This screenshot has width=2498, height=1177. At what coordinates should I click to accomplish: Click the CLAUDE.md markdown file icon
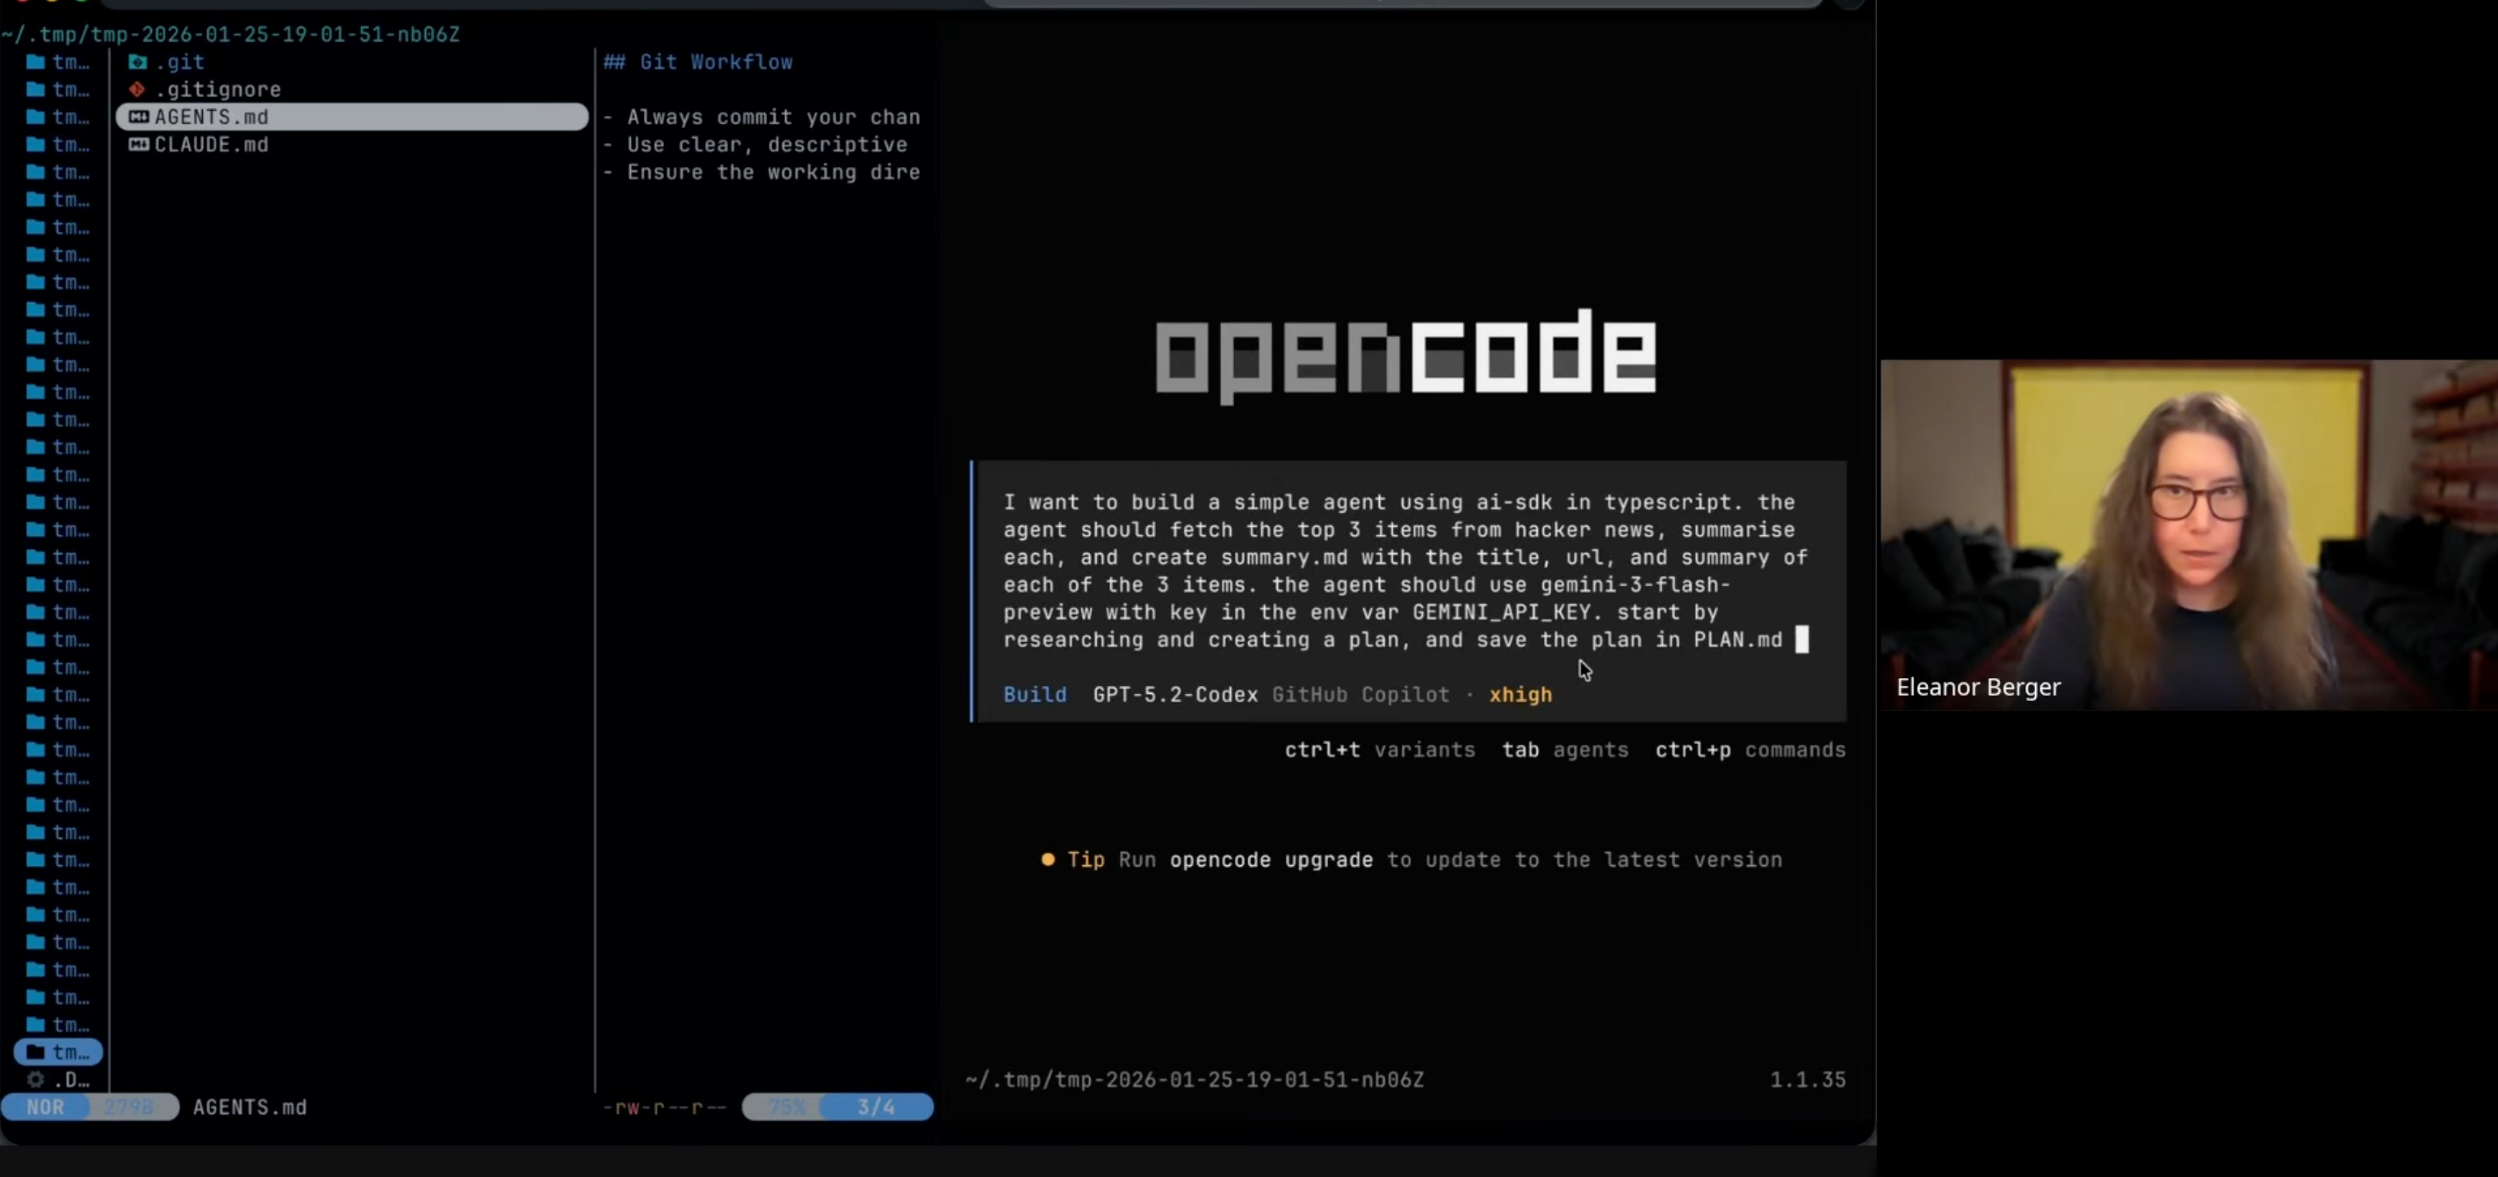click(139, 144)
